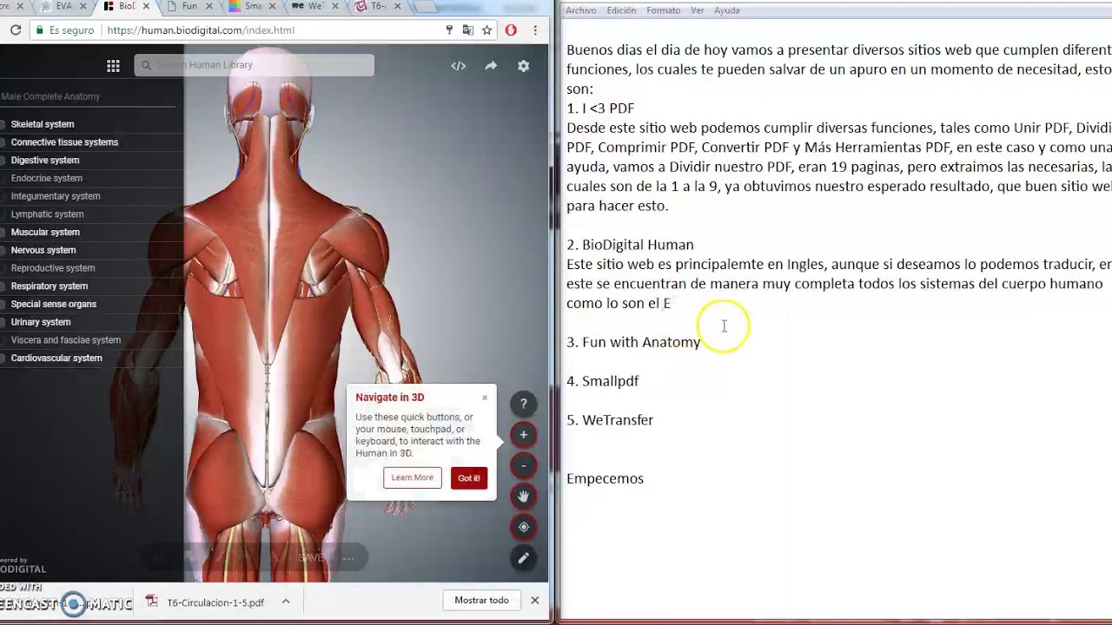Click the saved password key icon
The width and height of the screenshot is (1112, 625).
pyautogui.click(x=449, y=30)
